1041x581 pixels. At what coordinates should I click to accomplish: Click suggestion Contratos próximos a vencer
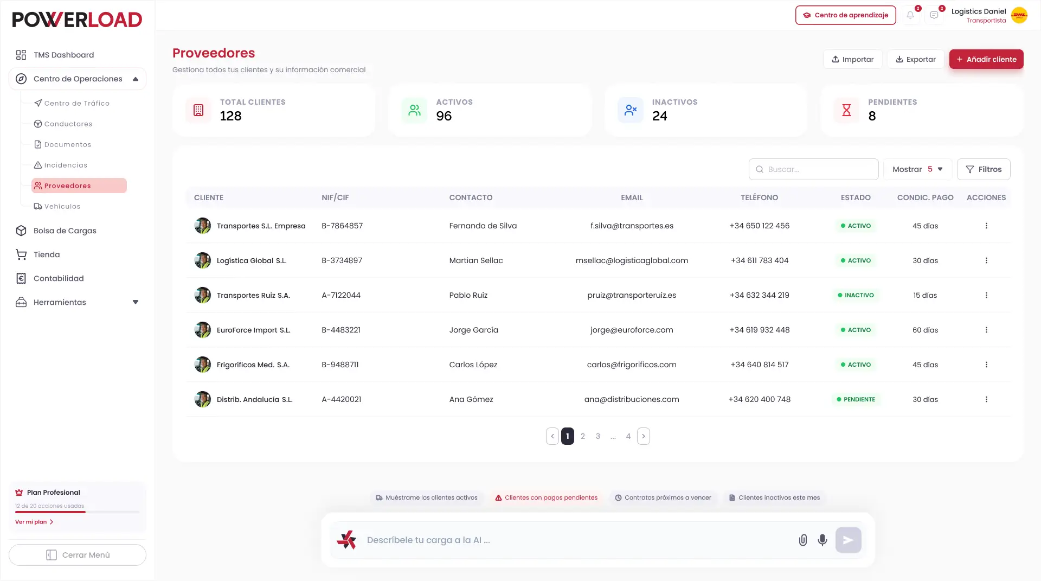point(663,497)
